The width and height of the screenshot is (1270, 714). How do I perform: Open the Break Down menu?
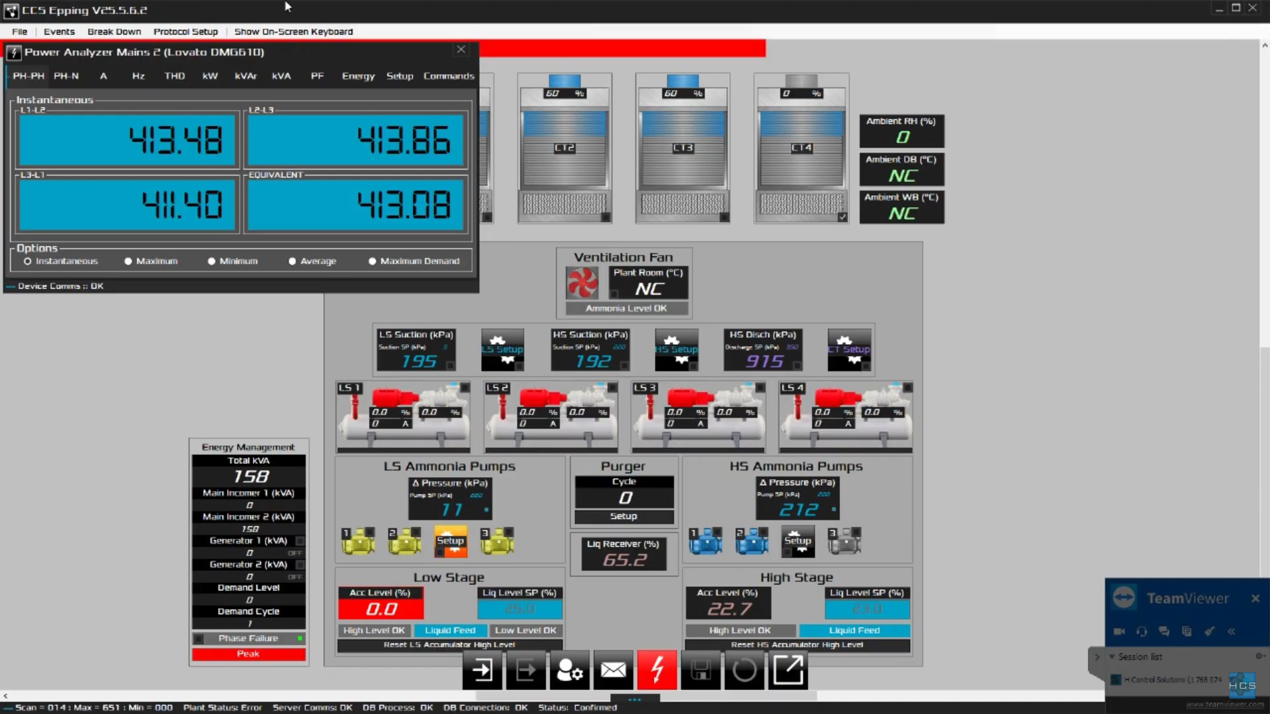coord(114,32)
